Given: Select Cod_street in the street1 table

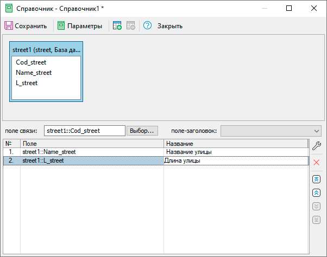Looking at the screenshot, I should tap(32, 62).
